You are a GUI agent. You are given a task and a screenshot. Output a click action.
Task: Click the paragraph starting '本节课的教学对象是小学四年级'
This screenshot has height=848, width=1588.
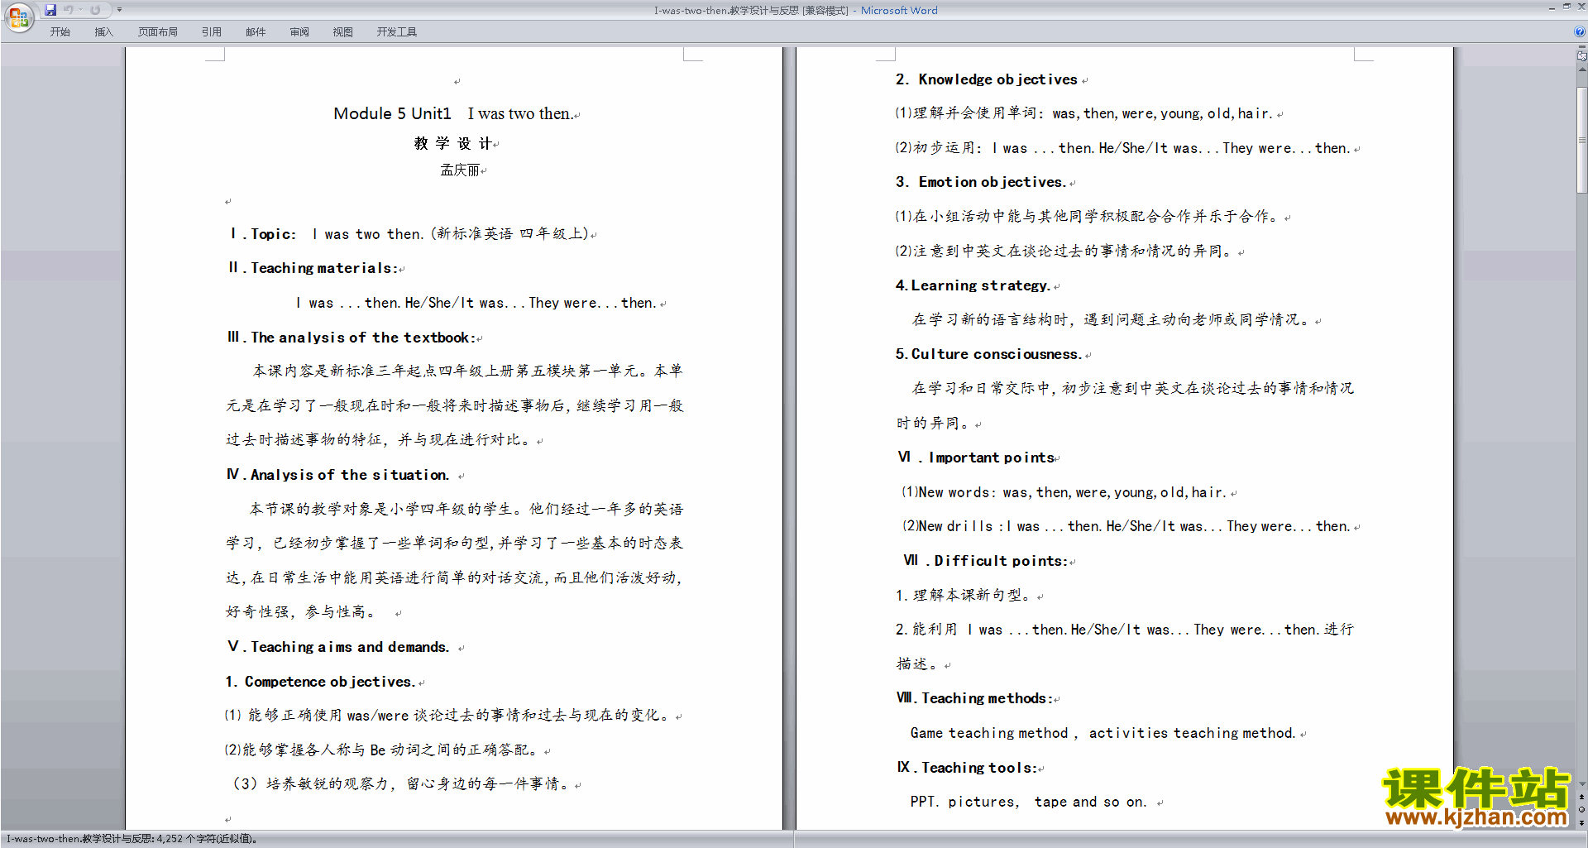click(455, 560)
